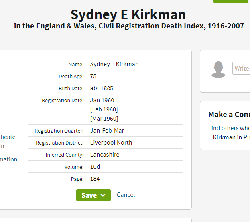Click the Sydney E Kirkman page heading
This screenshot has width=250, height=222.
[128, 15]
